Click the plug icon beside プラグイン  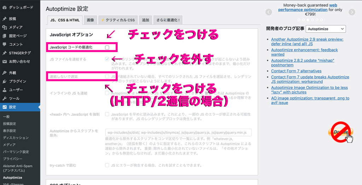(x=4, y=81)
